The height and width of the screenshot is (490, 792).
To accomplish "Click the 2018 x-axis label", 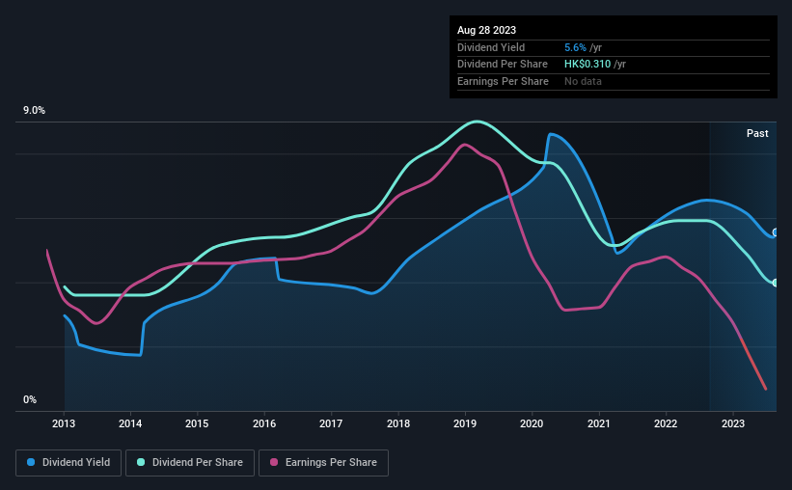I will [398, 423].
